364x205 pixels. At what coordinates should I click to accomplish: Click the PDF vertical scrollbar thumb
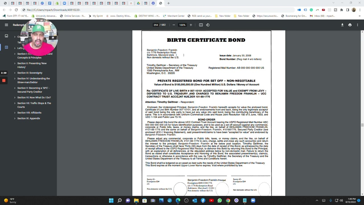tap(362, 125)
